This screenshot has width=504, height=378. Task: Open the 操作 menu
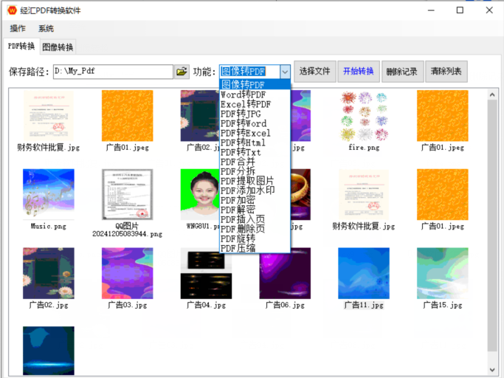tap(18, 29)
